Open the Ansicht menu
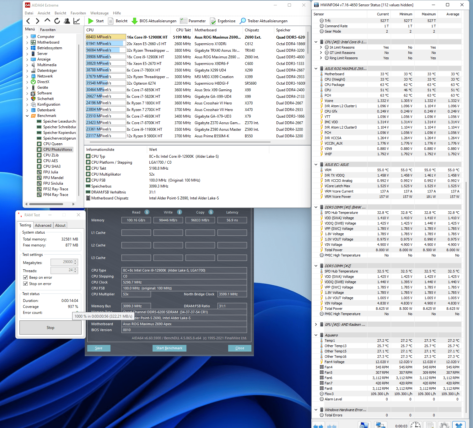Image resolution: width=473 pixels, height=428 pixels. 44,13
